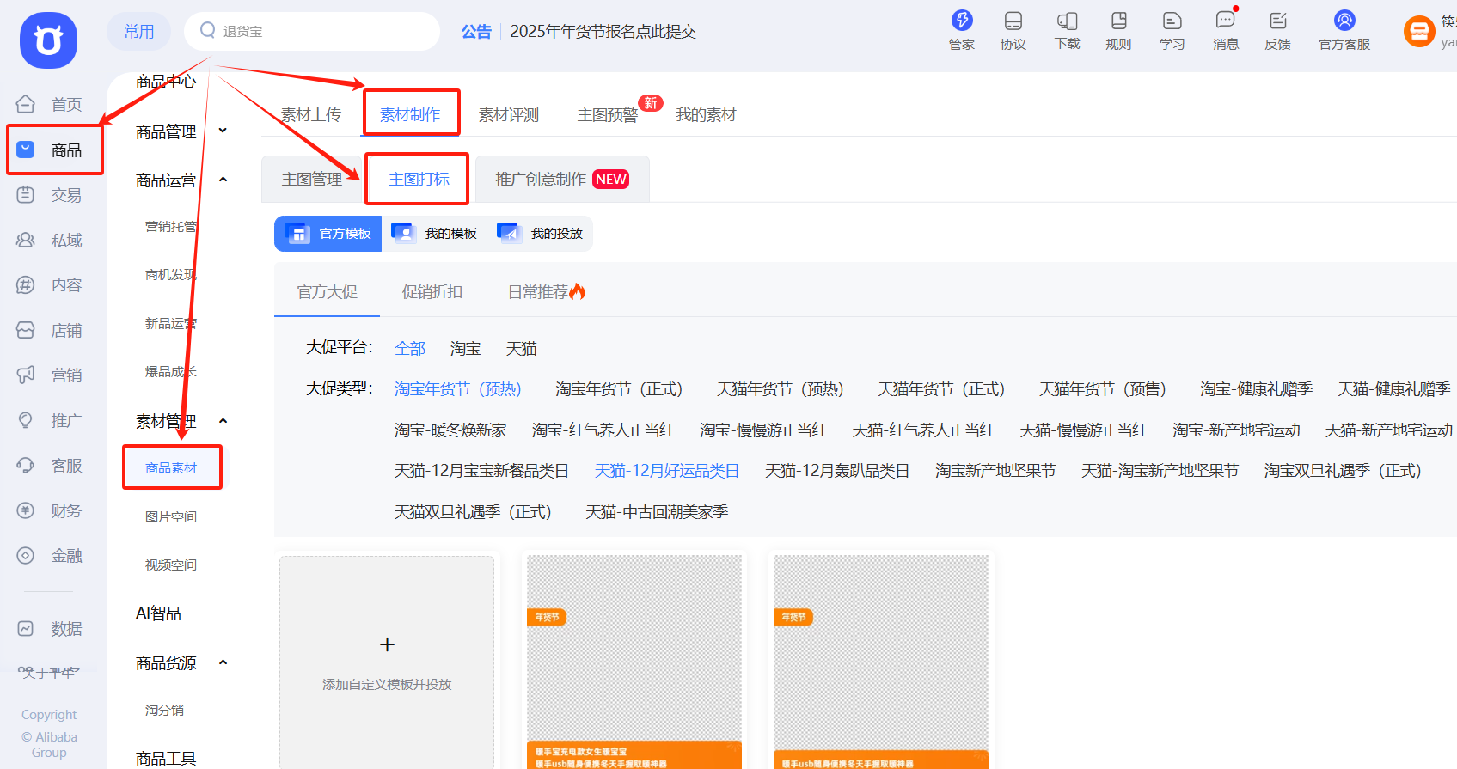Filter platform by 淘宝

(466, 348)
